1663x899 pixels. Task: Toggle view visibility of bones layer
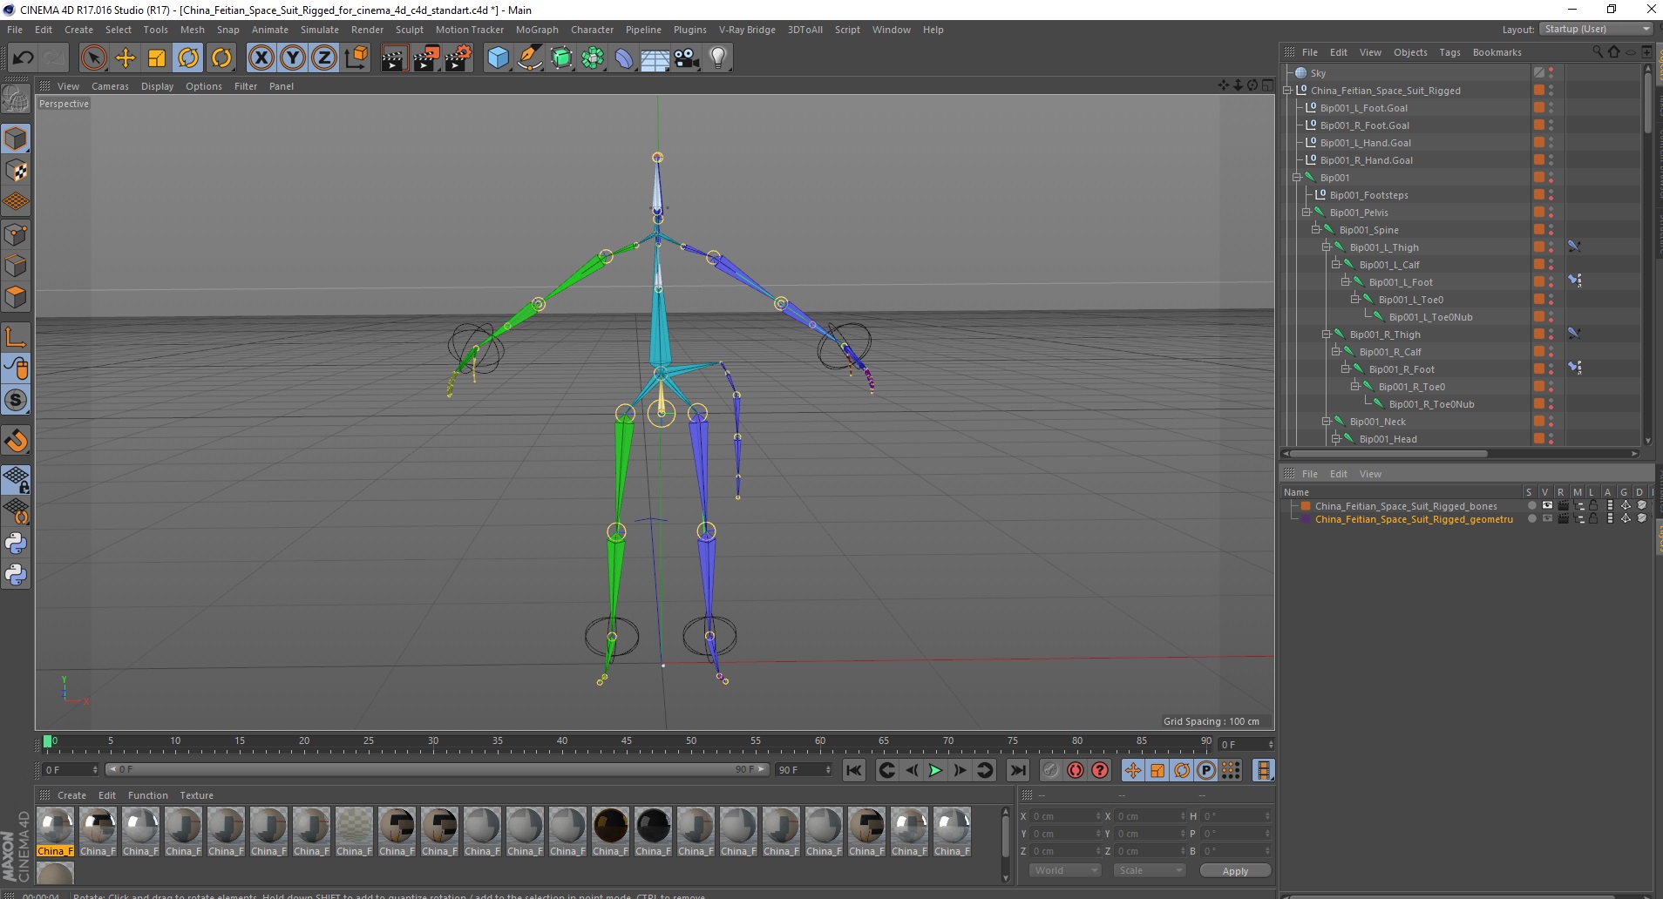1547,505
